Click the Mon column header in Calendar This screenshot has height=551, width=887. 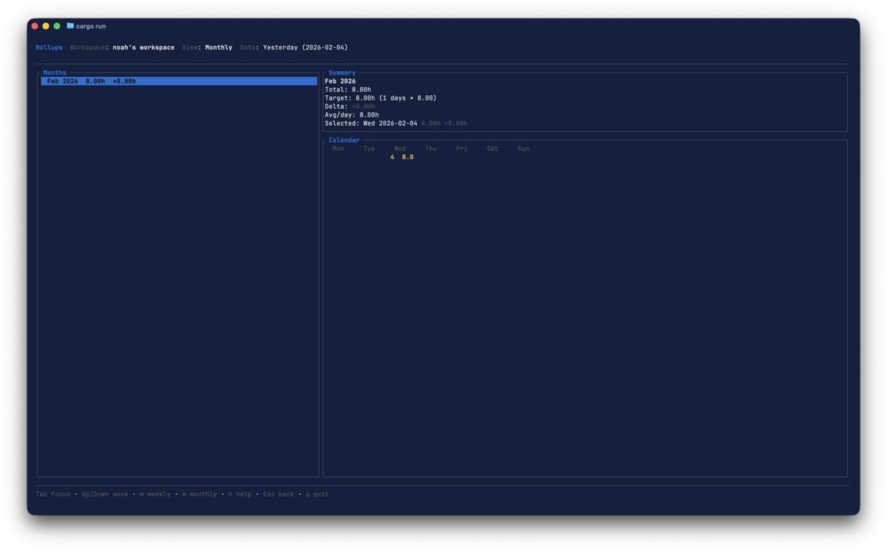tap(338, 148)
